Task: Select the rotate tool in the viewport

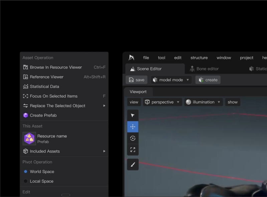Action: pos(133,138)
